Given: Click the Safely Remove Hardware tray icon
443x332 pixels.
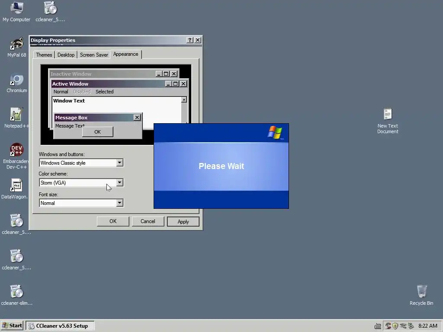Looking at the screenshot, I should click(411, 326).
